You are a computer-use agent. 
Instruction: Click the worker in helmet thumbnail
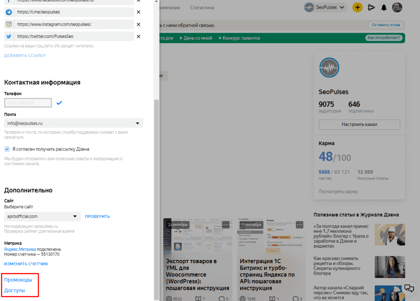pos(390,235)
